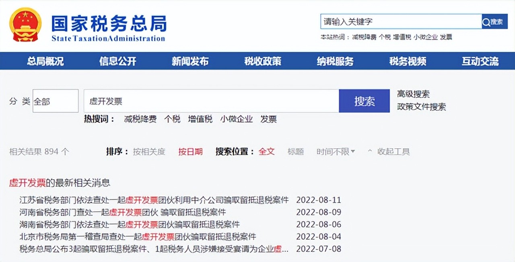Go to the 税收政策 navigation tab
515x262 pixels.
coord(263,61)
